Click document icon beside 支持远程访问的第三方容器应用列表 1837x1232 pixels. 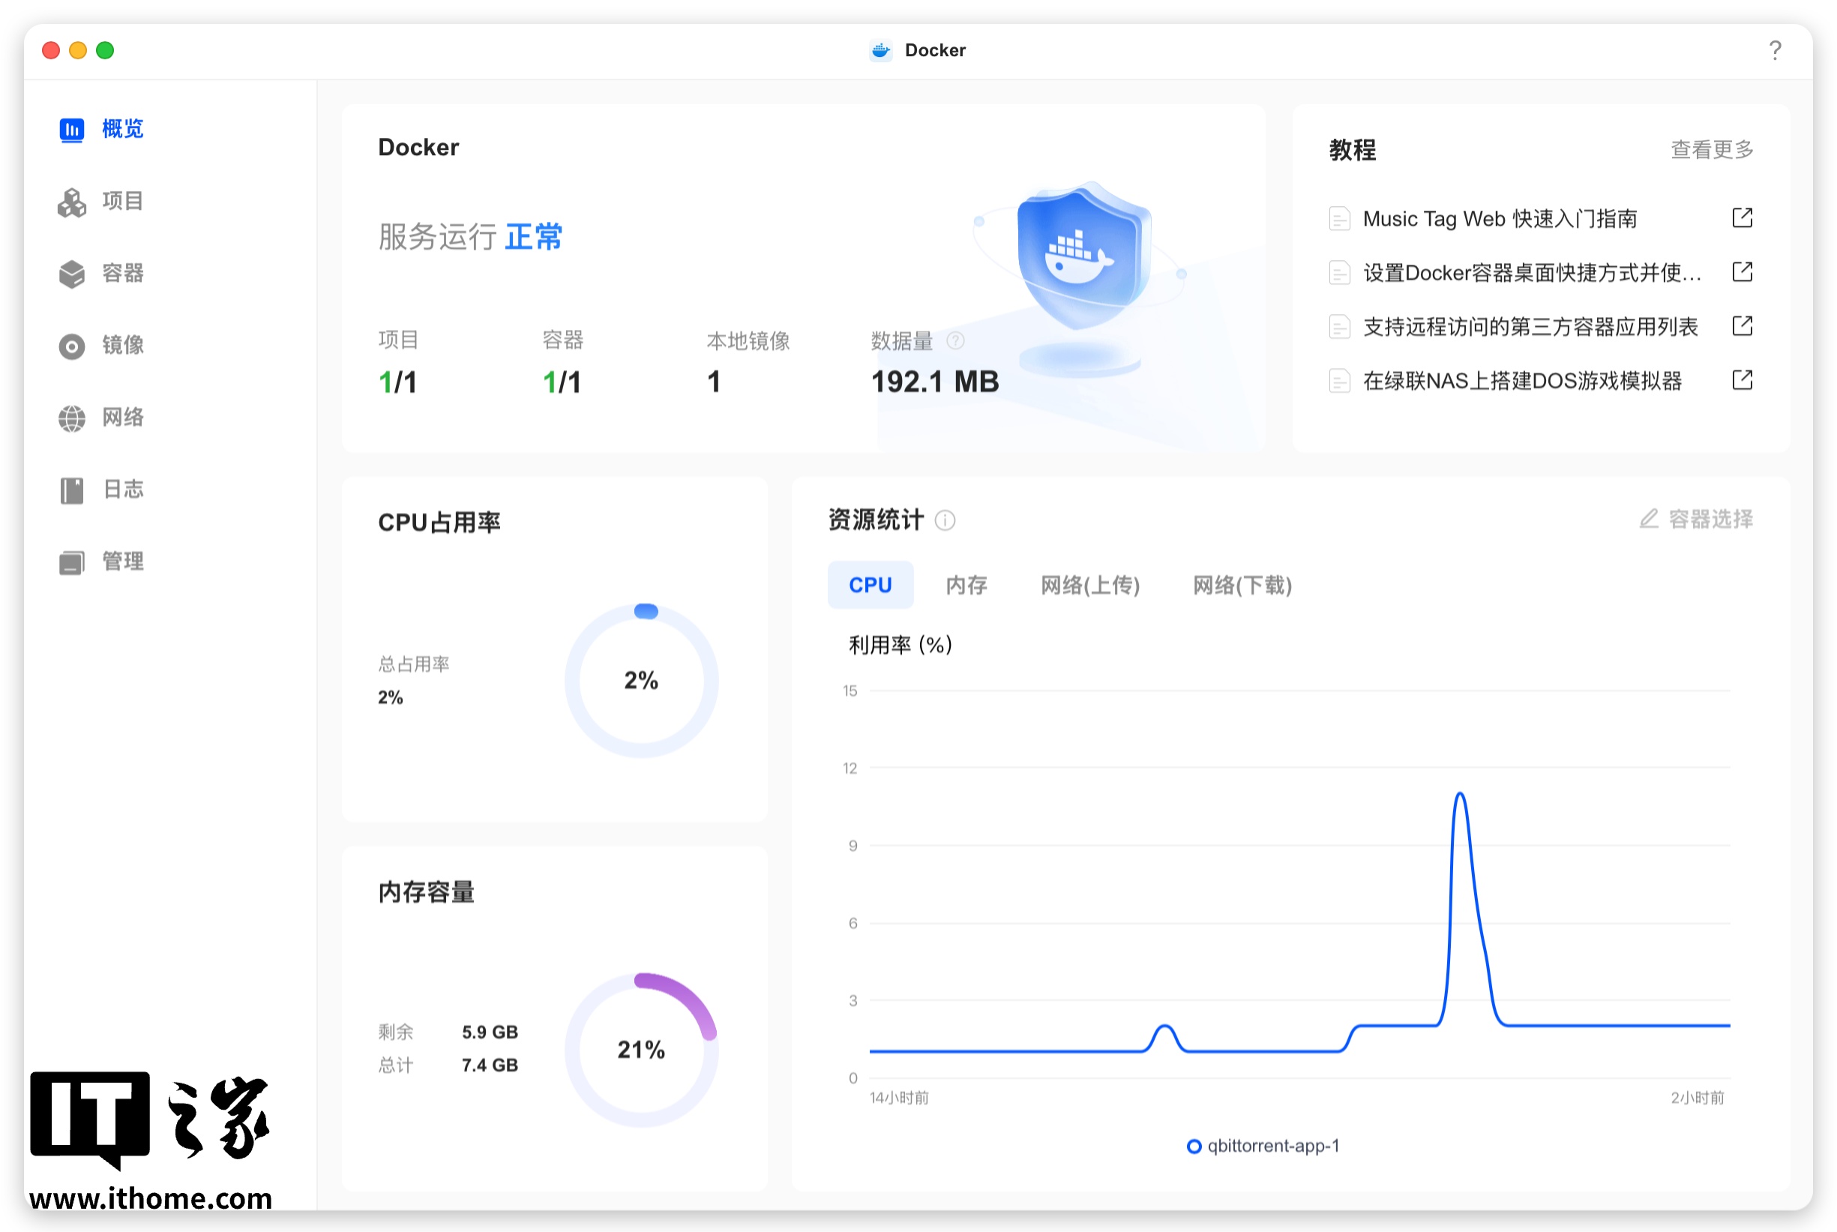coord(1339,327)
